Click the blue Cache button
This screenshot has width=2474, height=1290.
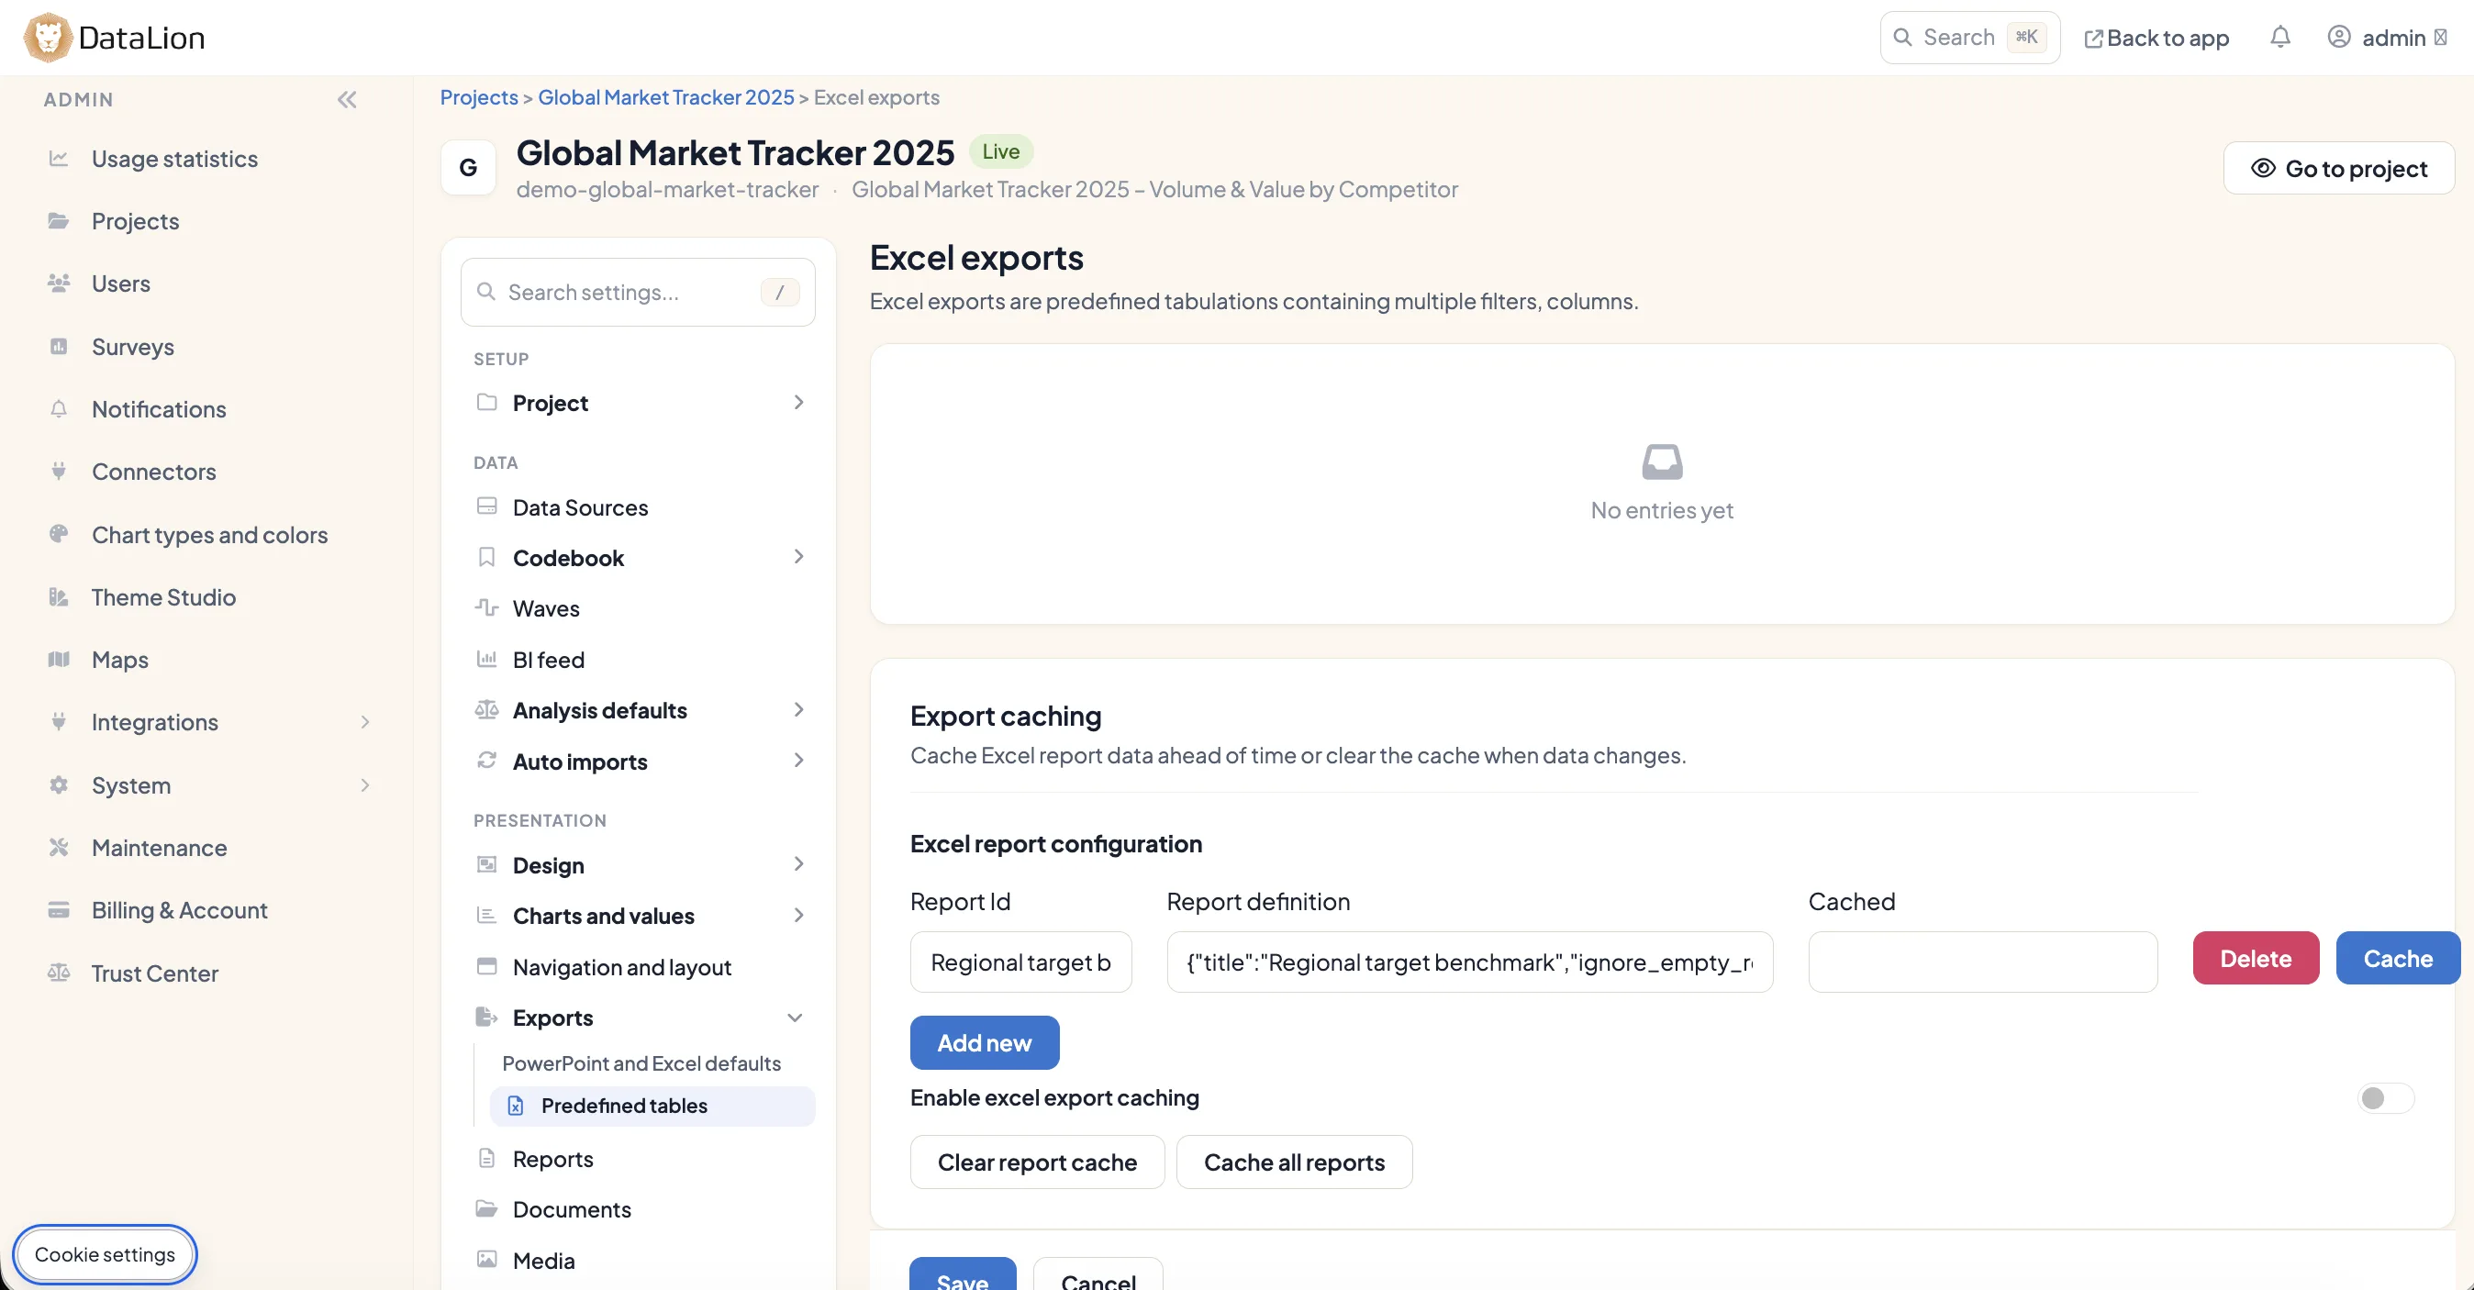2398,958
